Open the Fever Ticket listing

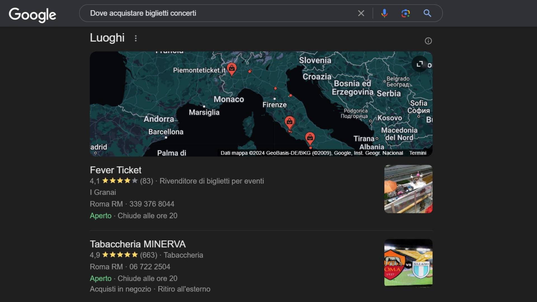click(x=116, y=170)
